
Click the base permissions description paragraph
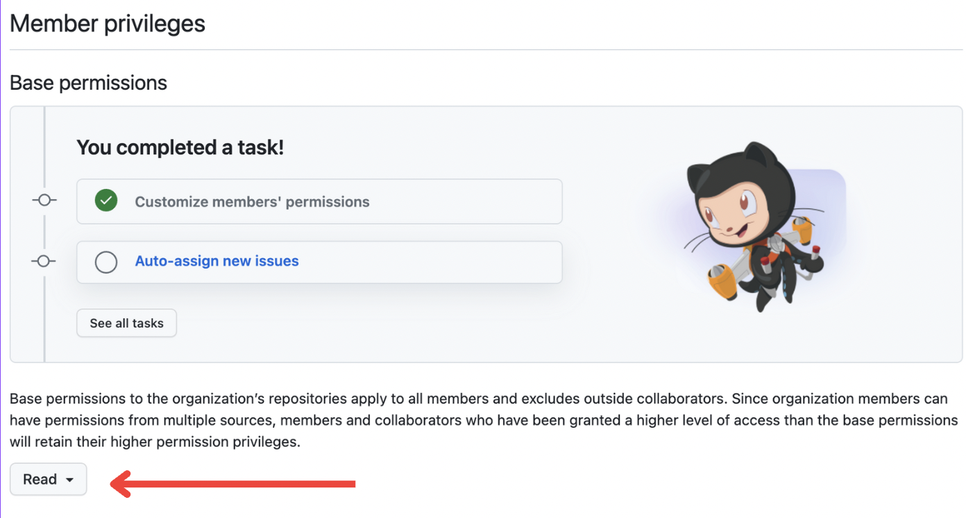(x=484, y=420)
